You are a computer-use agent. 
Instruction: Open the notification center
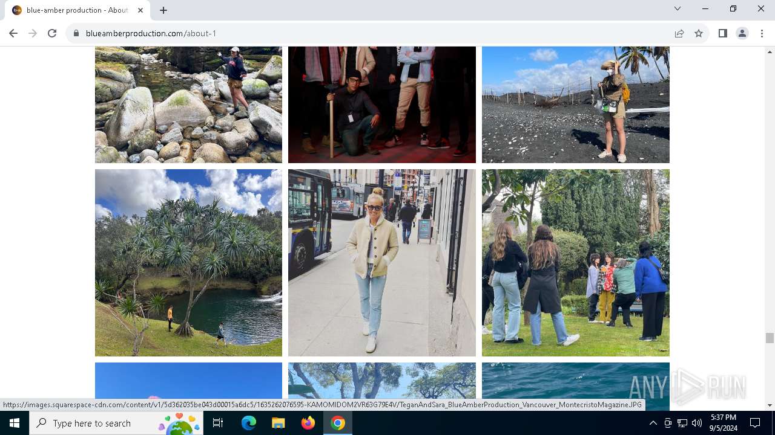click(x=755, y=423)
